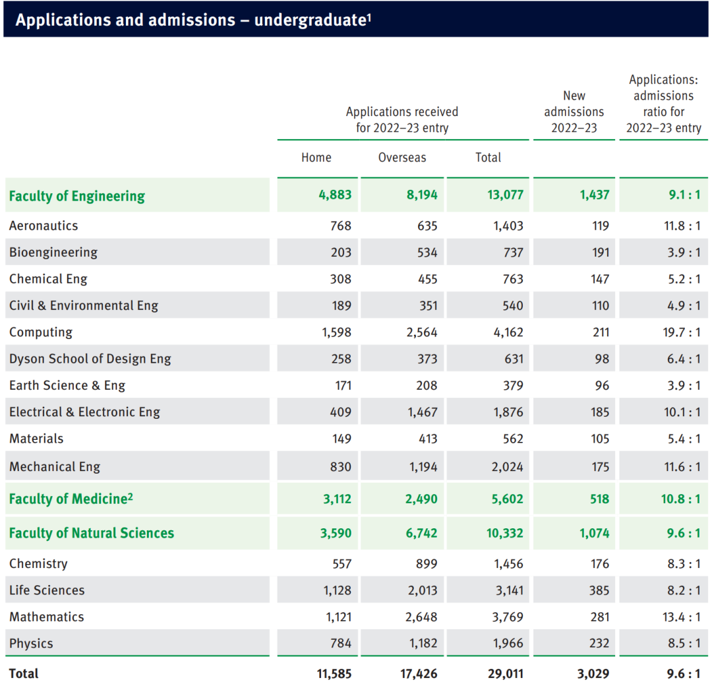The image size is (712, 684).
Task: Select the Bioengineering row label
Action: click(x=53, y=252)
